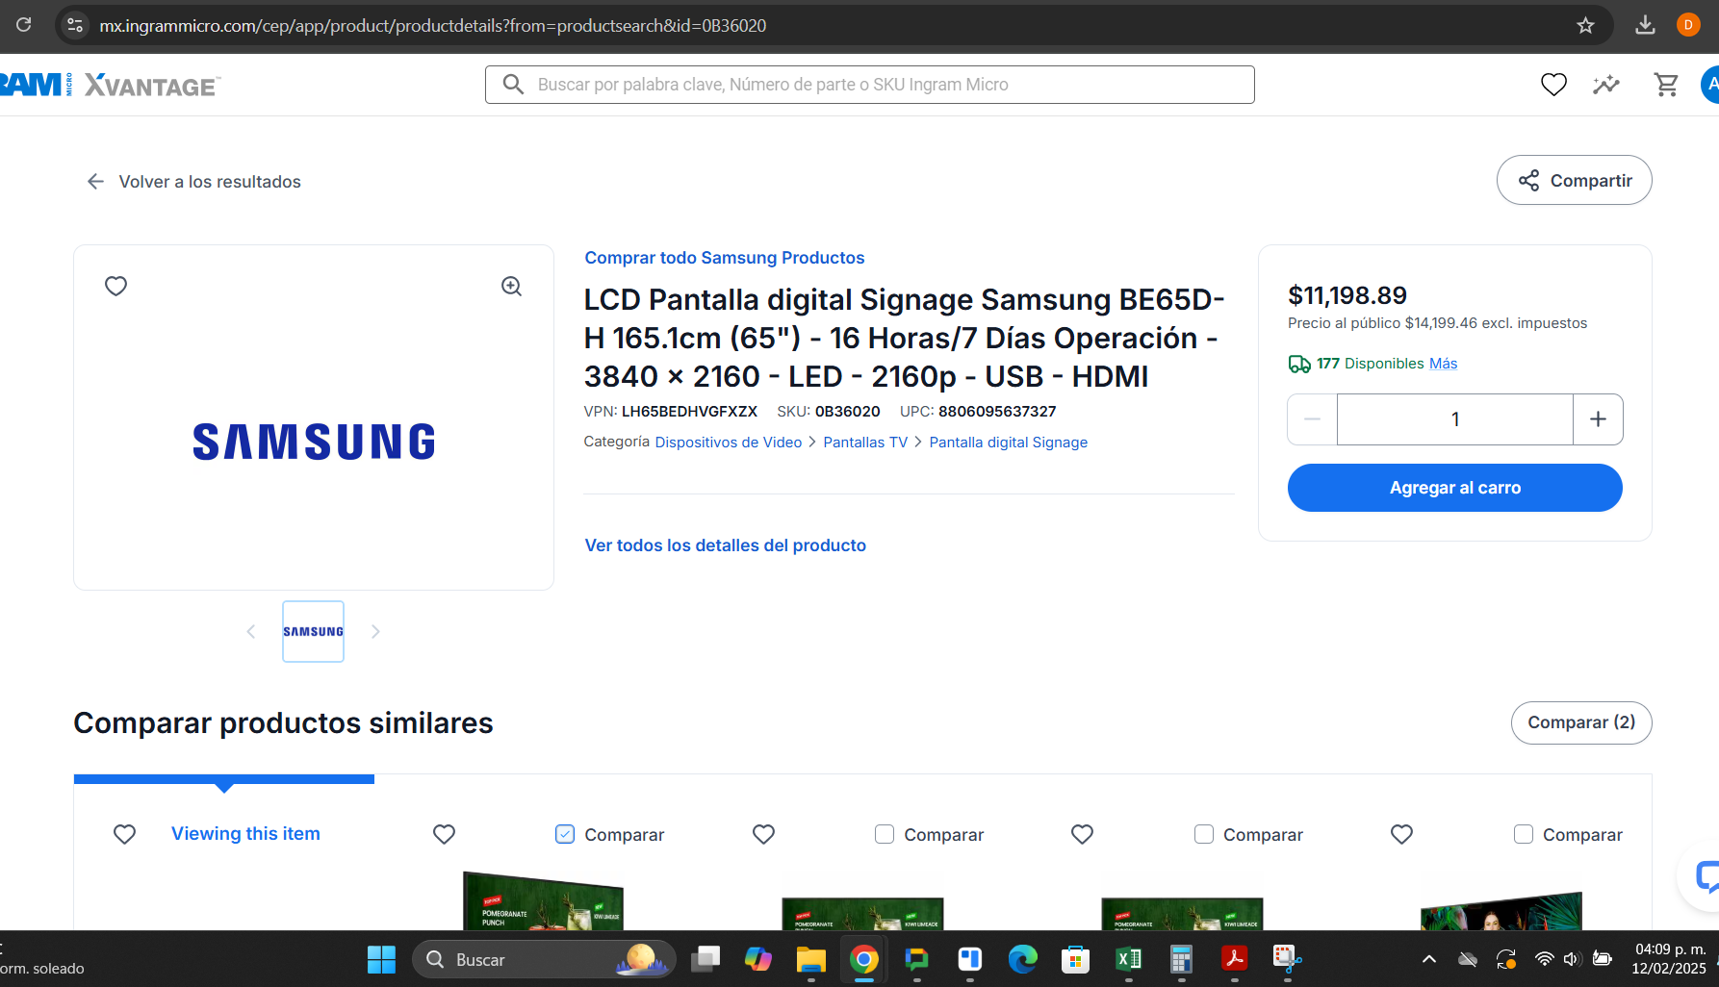Zoom the product image with magnifier icon
Screen dimensions: 1719x987
[x=511, y=286]
